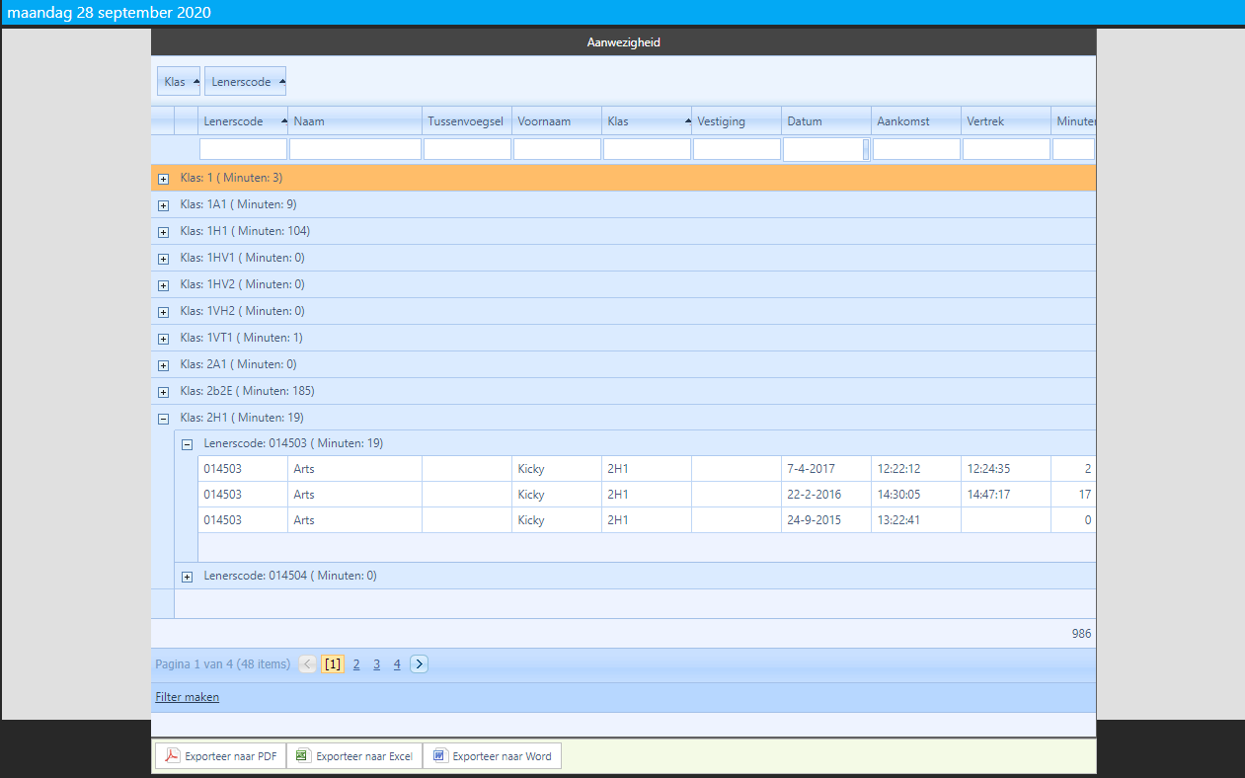Click the previous page arrow icon
1245x778 pixels.
point(308,664)
